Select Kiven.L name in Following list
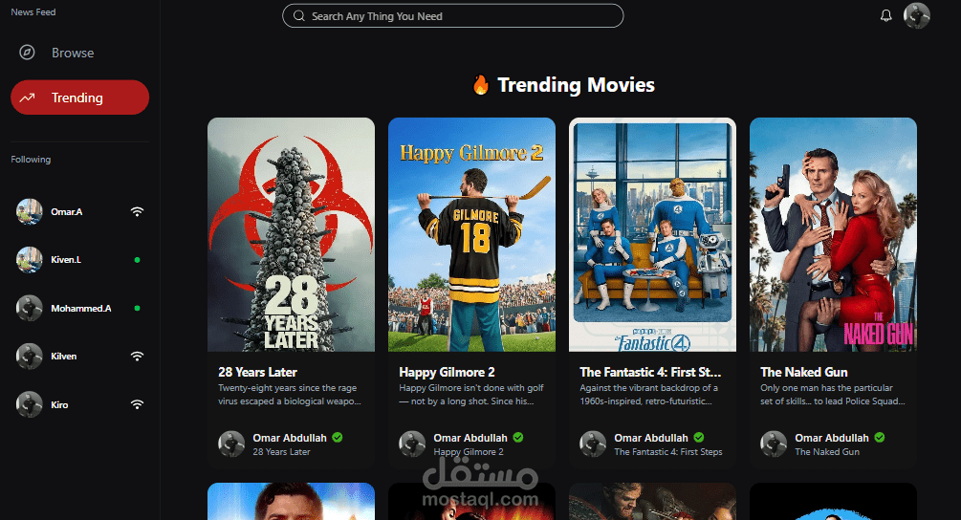Viewport: 961px width, 520px height. (66, 260)
